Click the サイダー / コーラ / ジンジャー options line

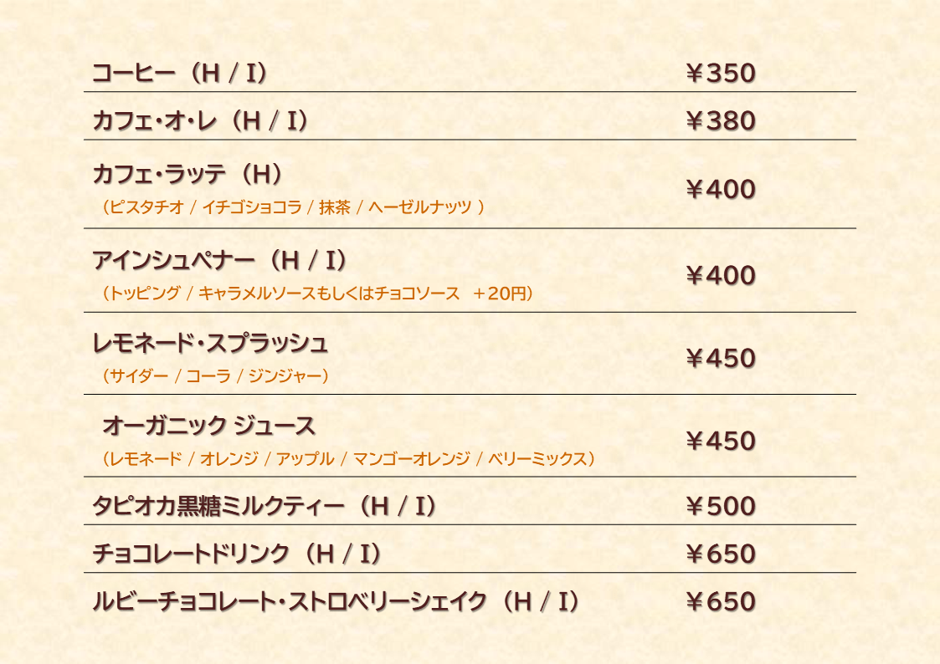tap(216, 376)
